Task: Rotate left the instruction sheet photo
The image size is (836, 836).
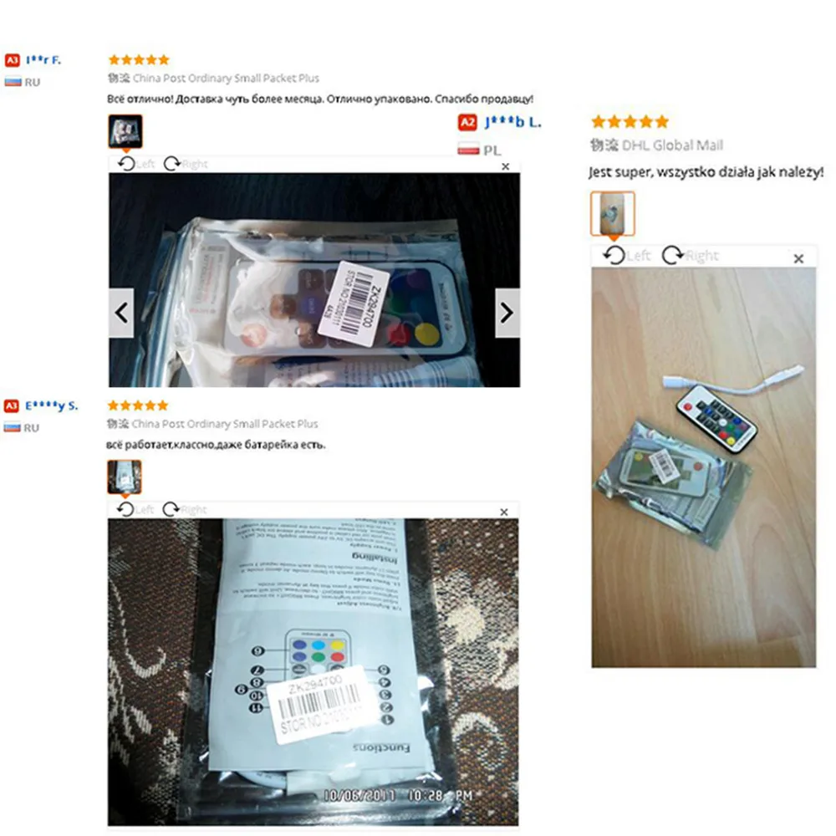Action: [135, 509]
